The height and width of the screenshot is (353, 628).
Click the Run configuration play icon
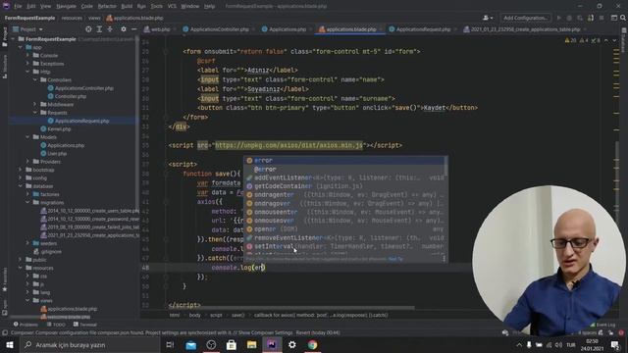559,18
